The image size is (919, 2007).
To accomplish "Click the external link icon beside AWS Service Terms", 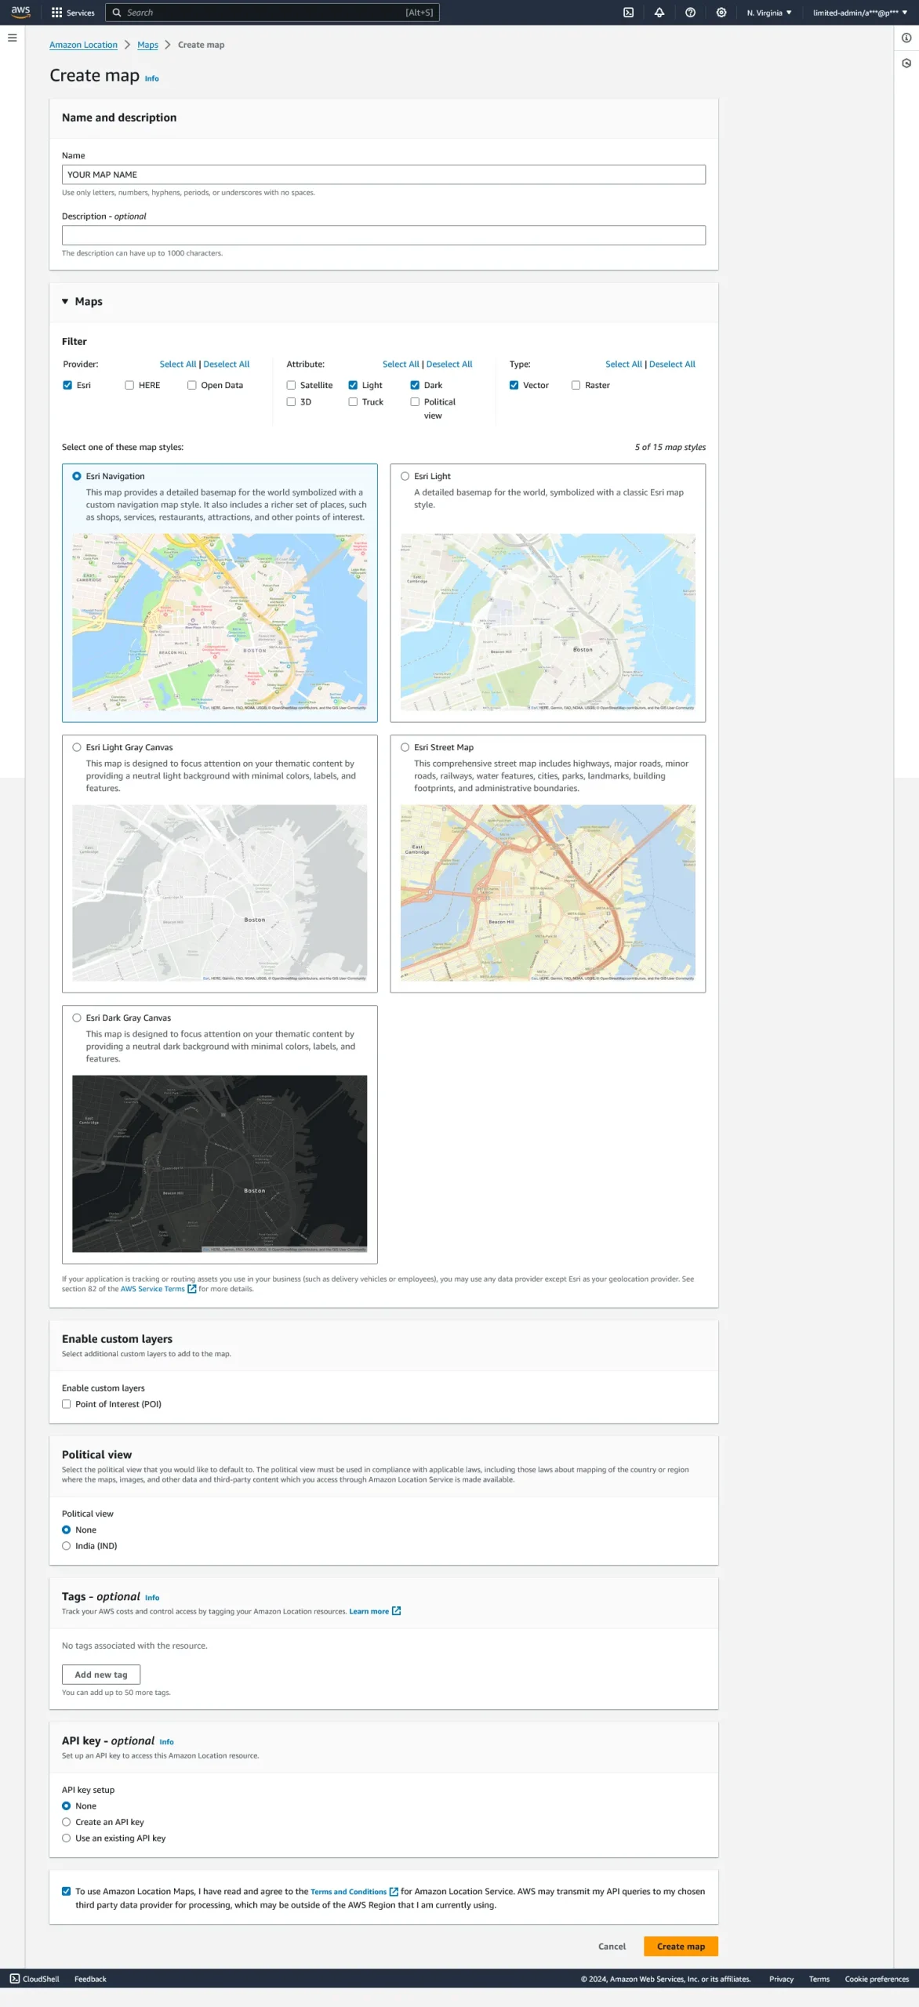I will (192, 1289).
